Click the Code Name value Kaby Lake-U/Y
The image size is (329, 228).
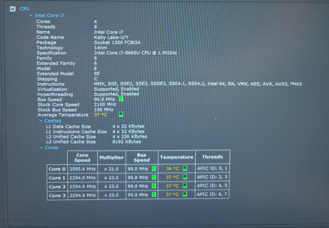click(x=111, y=37)
